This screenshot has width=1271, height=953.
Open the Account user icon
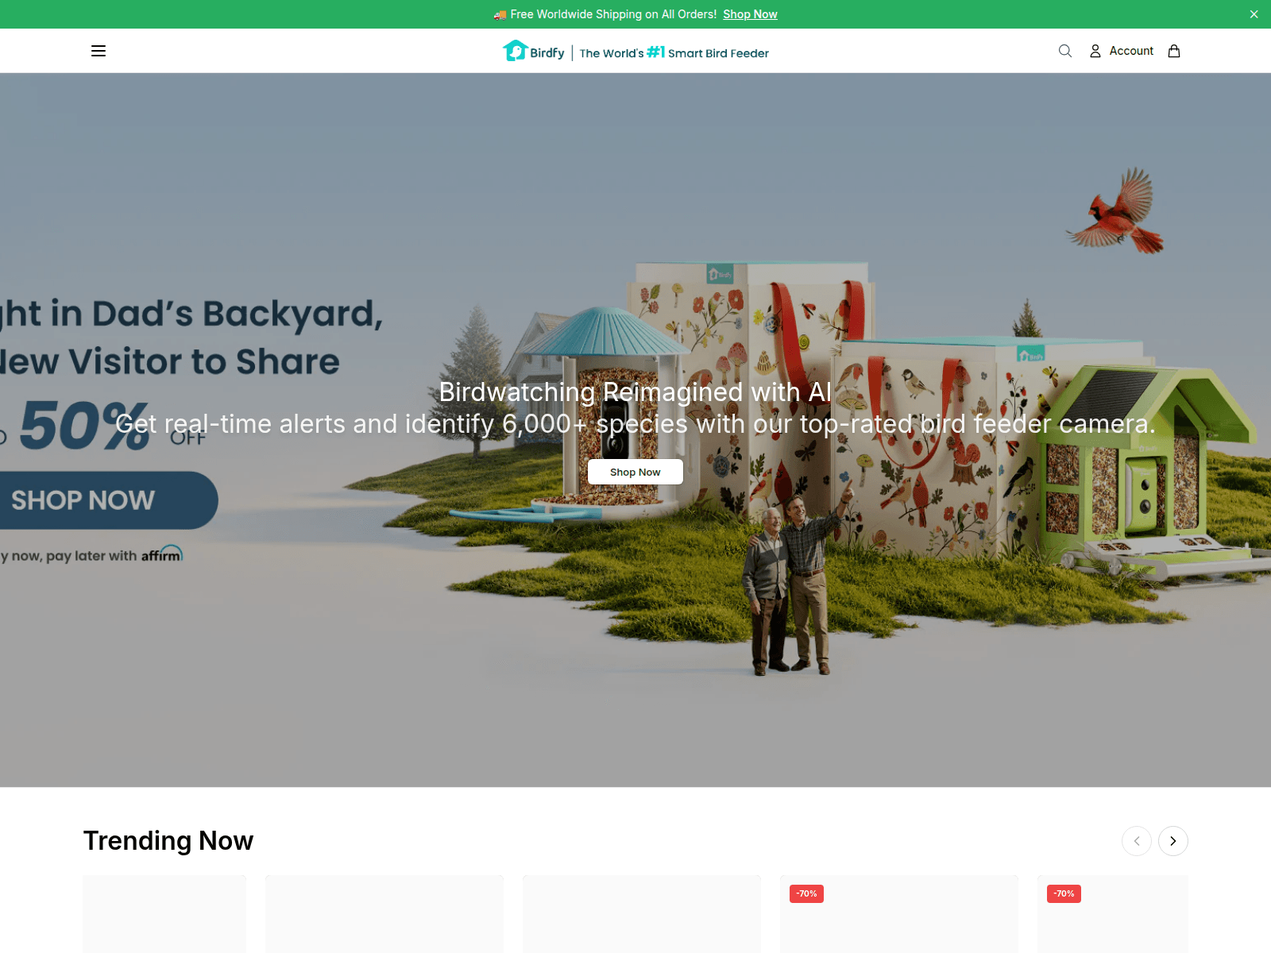coord(1095,51)
